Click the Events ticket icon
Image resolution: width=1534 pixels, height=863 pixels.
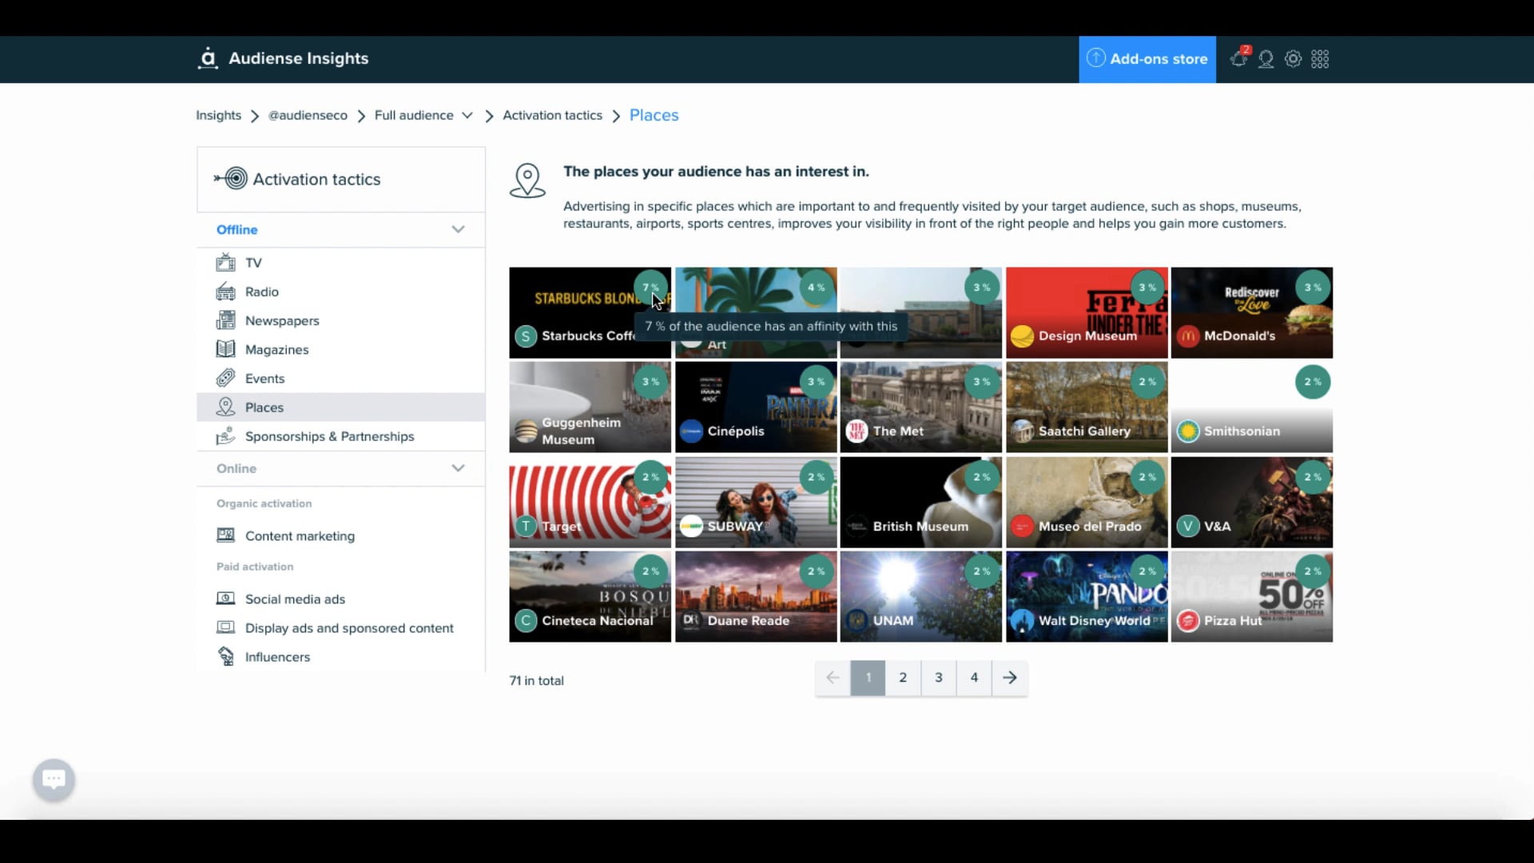click(x=226, y=378)
